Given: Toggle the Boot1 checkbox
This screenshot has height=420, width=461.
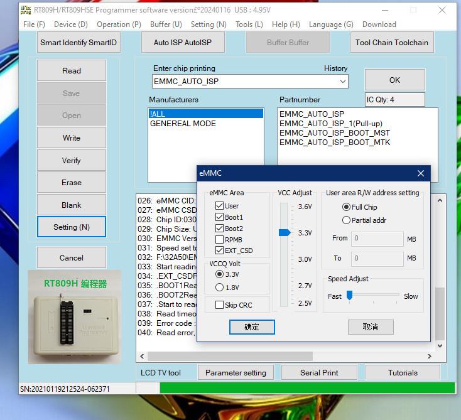Looking at the screenshot, I should 219,217.
